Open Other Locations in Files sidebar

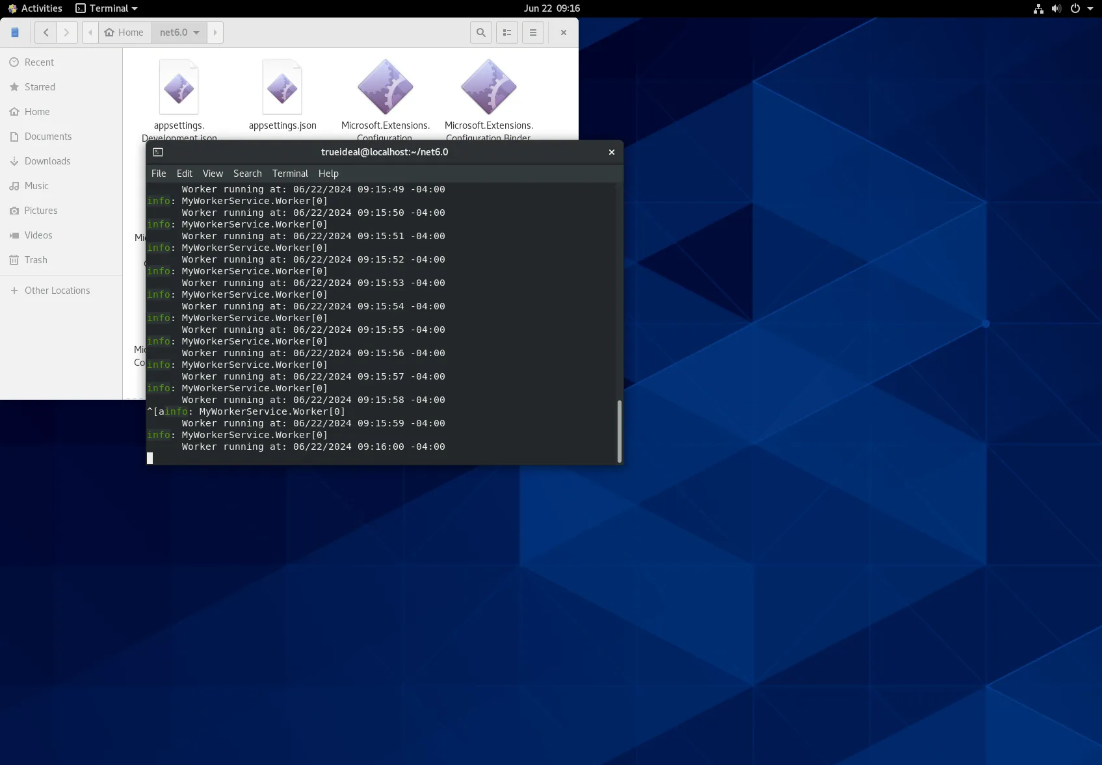point(61,291)
